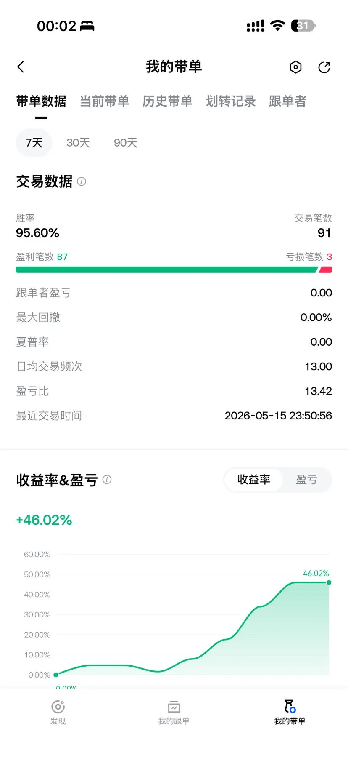Screen dimensions: 348x758
Task: Open info icon beside 交易数据
Action: (82, 181)
